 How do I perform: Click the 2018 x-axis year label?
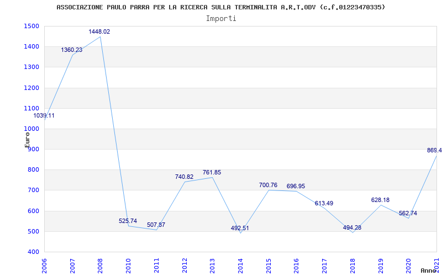352,266
